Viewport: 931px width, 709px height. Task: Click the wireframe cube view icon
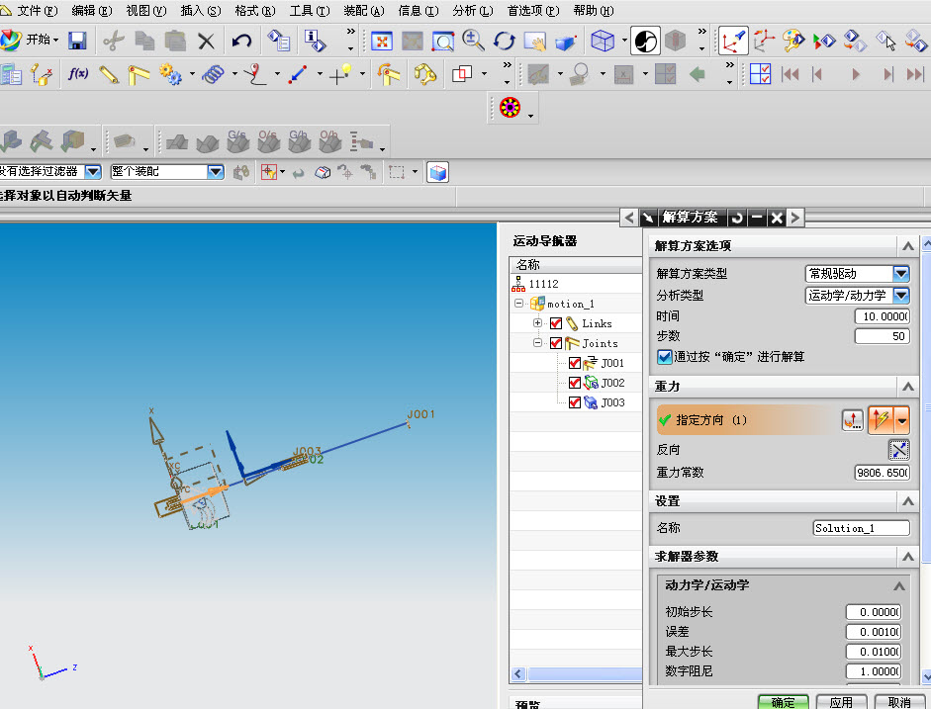(603, 41)
